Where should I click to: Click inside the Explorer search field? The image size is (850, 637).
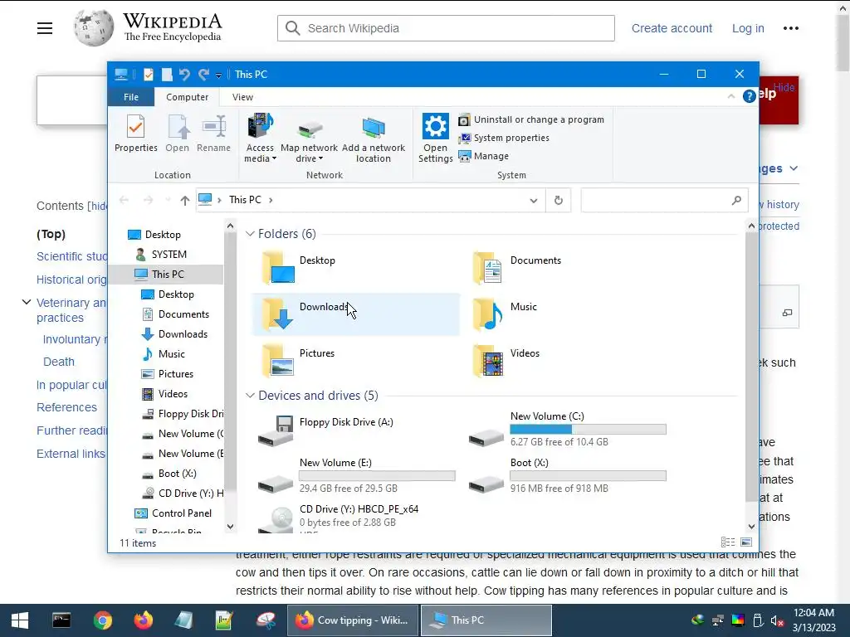(665, 201)
